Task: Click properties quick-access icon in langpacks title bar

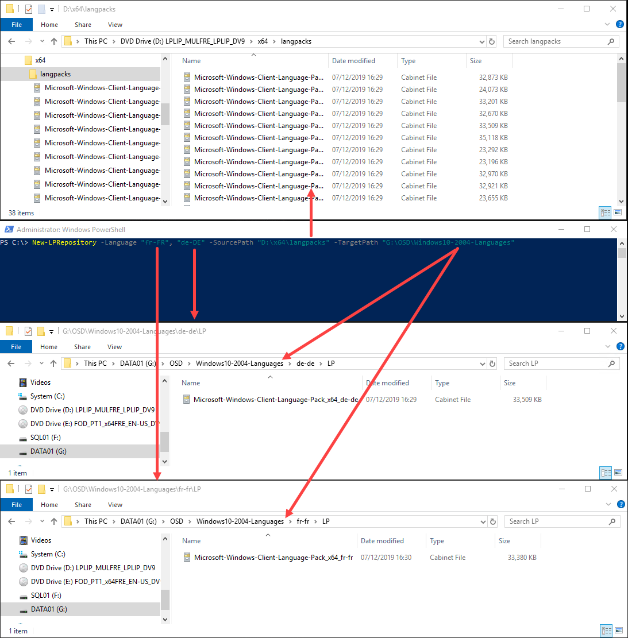Action: [x=29, y=9]
